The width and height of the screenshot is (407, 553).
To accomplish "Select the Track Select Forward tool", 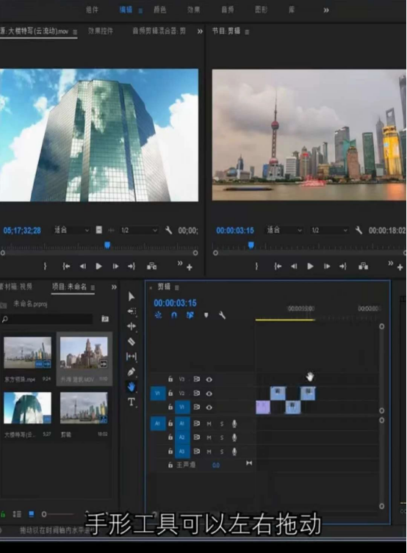I will click(132, 311).
